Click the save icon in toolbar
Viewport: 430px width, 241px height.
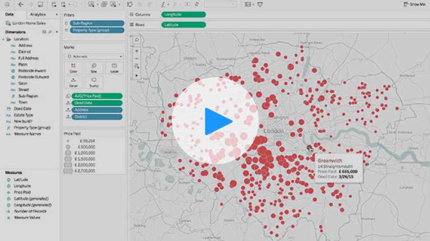[40, 4]
